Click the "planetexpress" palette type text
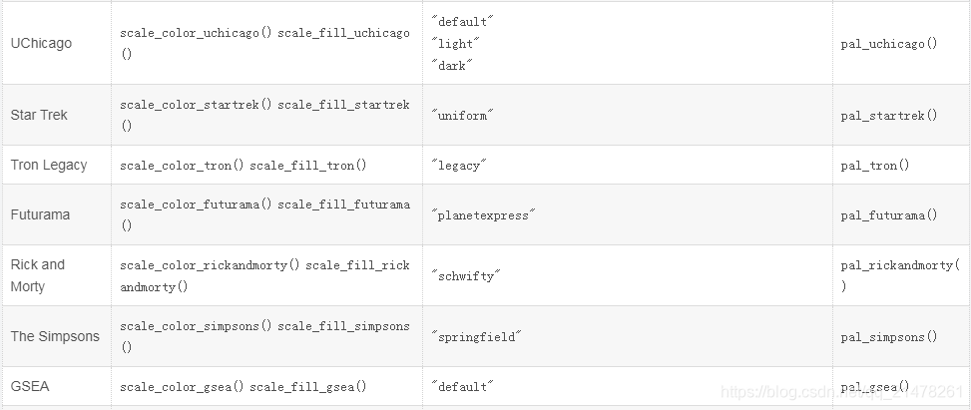971x410 pixels. (483, 215)
